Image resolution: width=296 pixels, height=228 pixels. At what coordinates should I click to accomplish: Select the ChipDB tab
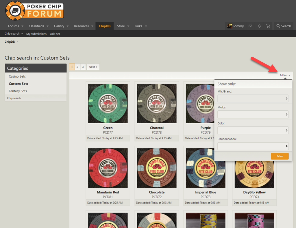pyautogui.click(x=105, y=26)
